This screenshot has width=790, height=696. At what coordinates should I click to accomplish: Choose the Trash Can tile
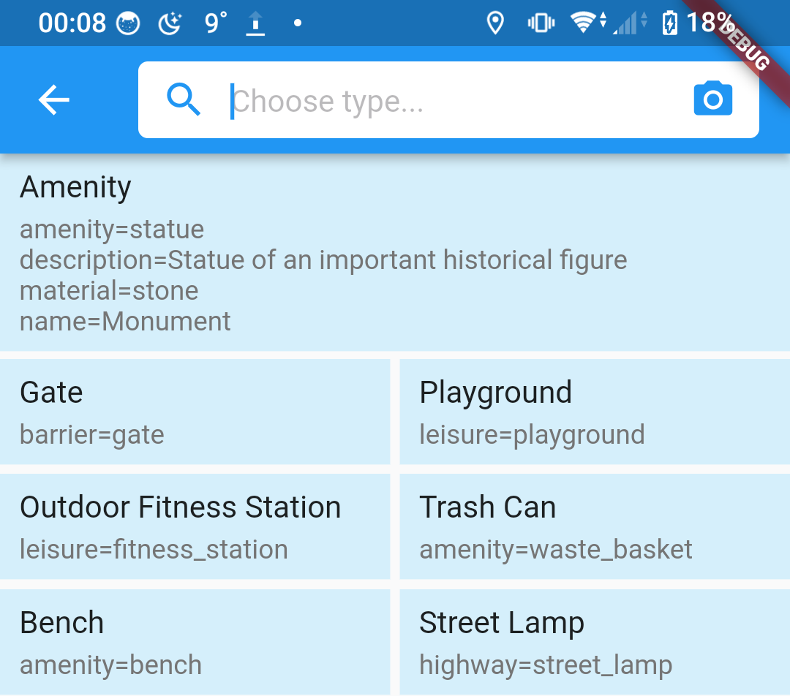[595, 526]
